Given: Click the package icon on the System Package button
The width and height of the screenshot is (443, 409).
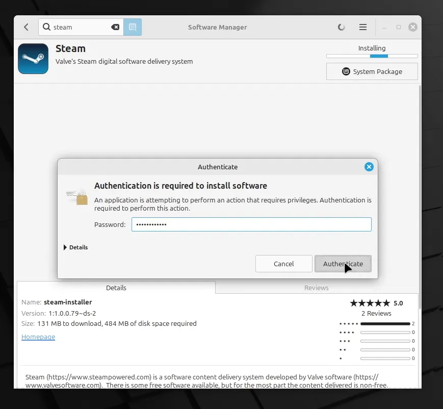Looking at the screenshot, I should (348, 71).
